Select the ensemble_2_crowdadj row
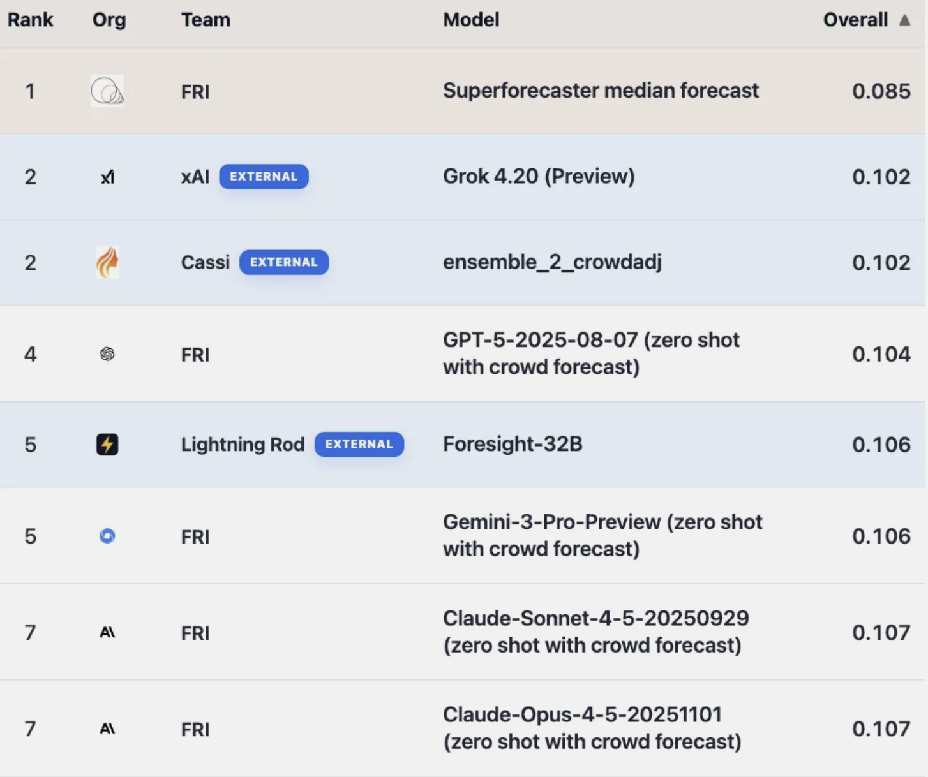The image size is (928, 777). tap(552, 262)
